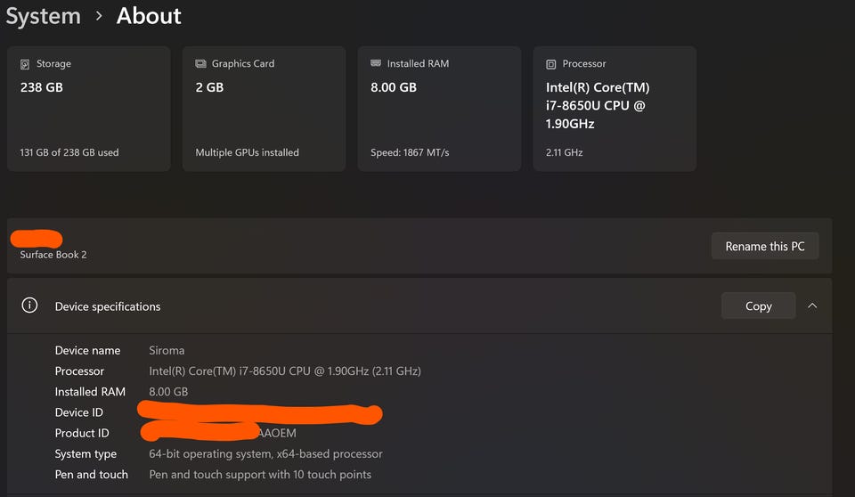Click the device name value Siroma
This screenshot has width=855, height=497.
(x=167, y=351)
